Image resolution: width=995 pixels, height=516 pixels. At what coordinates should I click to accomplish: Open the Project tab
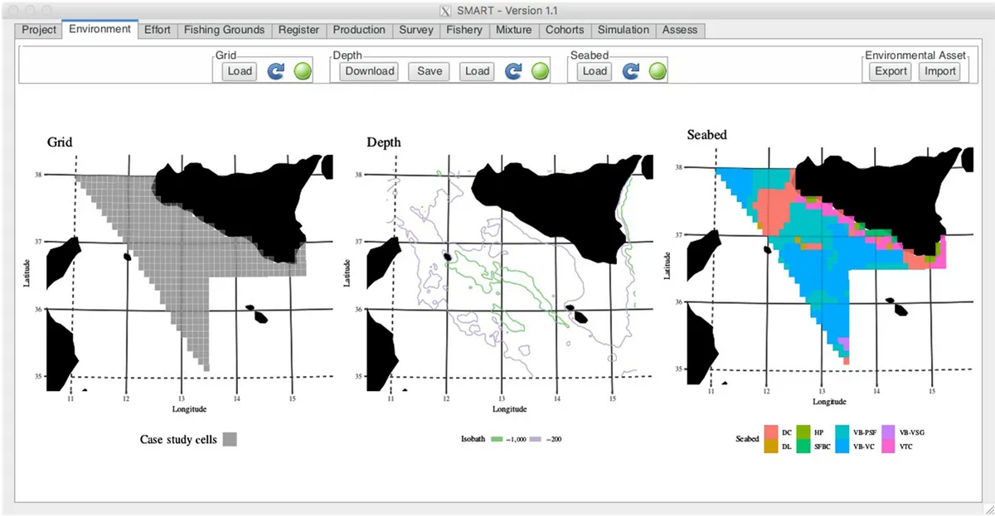tap(39, 30)
